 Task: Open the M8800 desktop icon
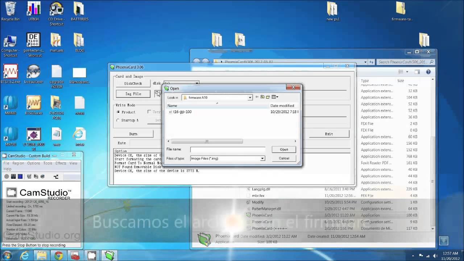[x=11, y=105]
